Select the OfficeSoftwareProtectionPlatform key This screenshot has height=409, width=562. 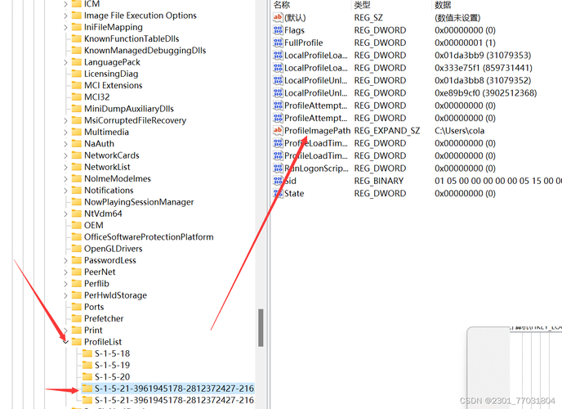pyautogui.click(x=149, y=237)
